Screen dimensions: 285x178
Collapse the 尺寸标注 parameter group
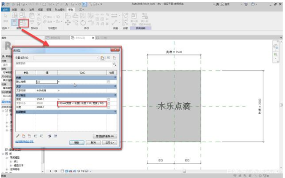tap(115, 95)
